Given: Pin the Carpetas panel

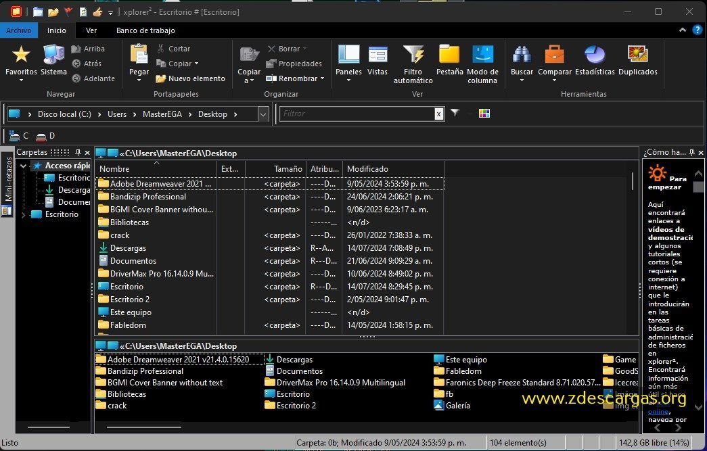Looking at the screenshot, I should [x=78, y=152].
